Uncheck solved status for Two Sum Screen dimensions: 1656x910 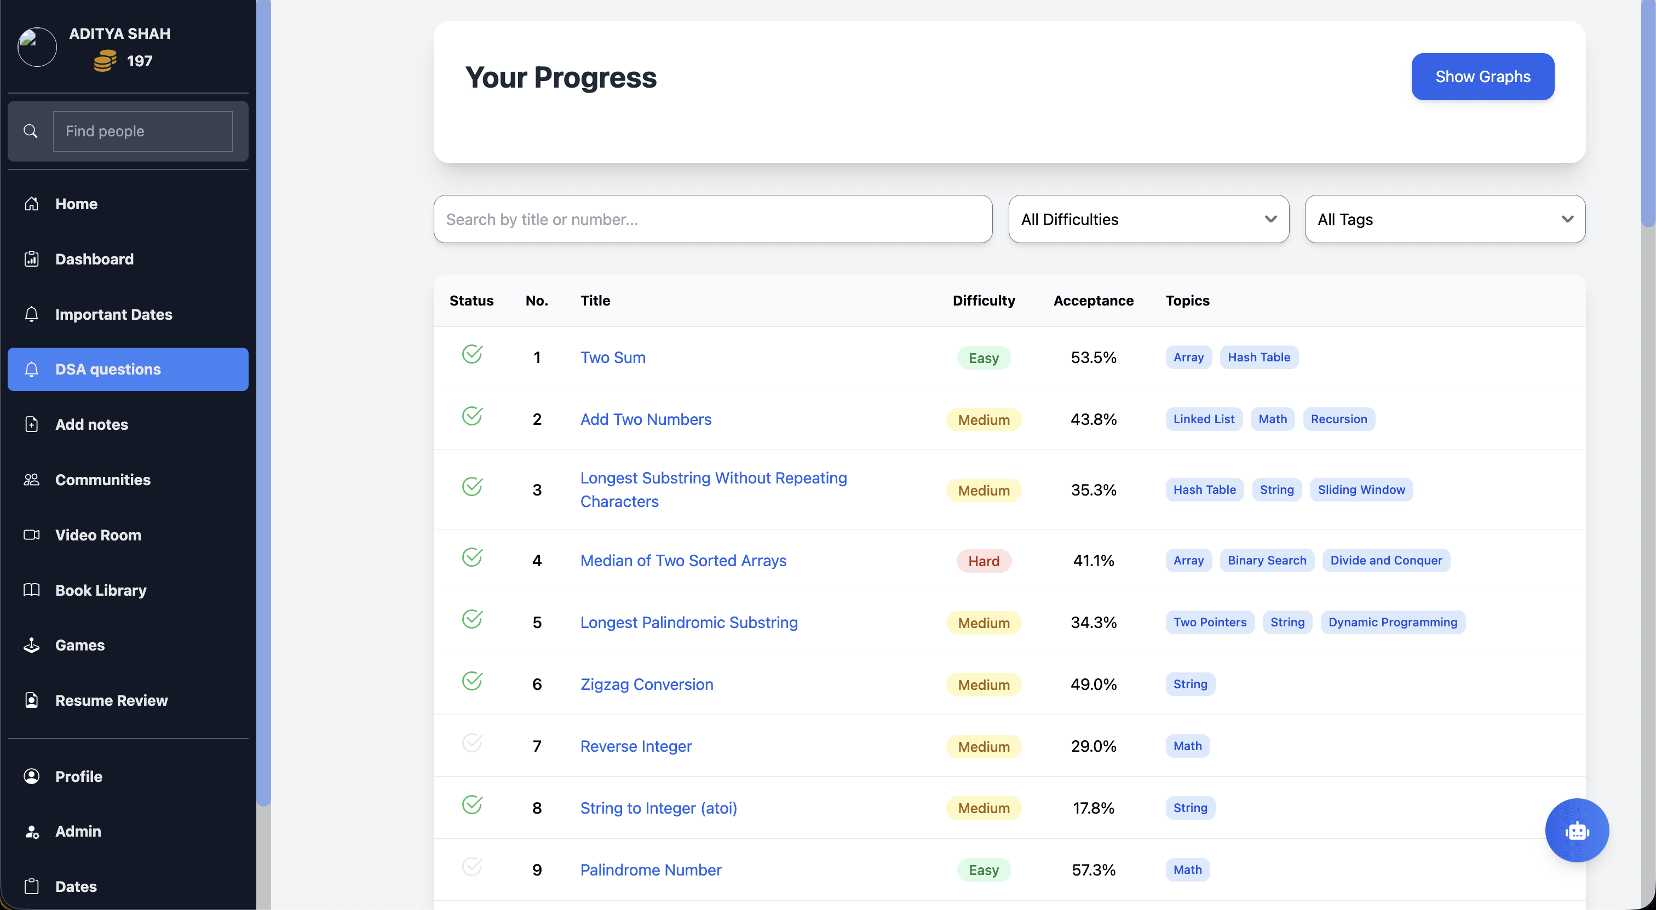click(x=472, y=354)
